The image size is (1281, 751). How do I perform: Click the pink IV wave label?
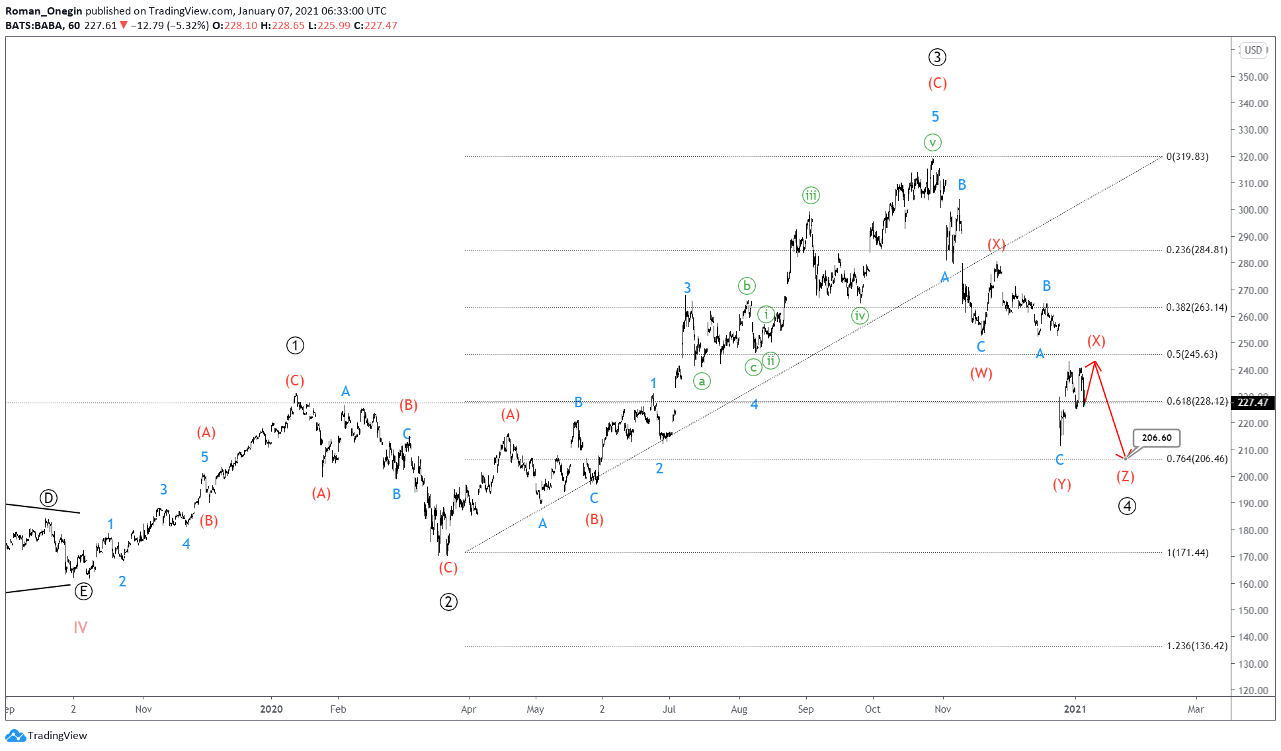pos(80,627)
